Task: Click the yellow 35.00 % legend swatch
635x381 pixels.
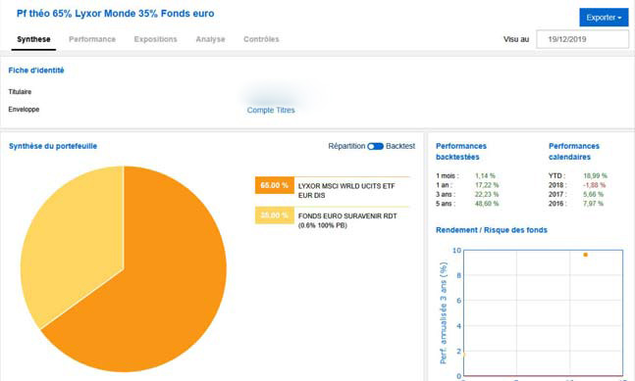Action: point(274,215)
